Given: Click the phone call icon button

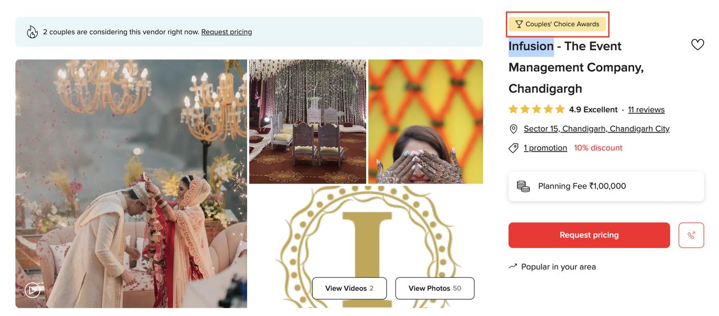Looking at the screenshot, I should (x=691, y=235).
